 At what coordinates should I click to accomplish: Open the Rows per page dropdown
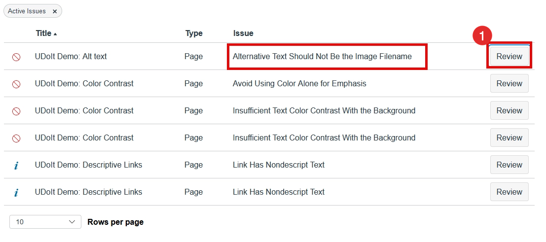(45, 222)
